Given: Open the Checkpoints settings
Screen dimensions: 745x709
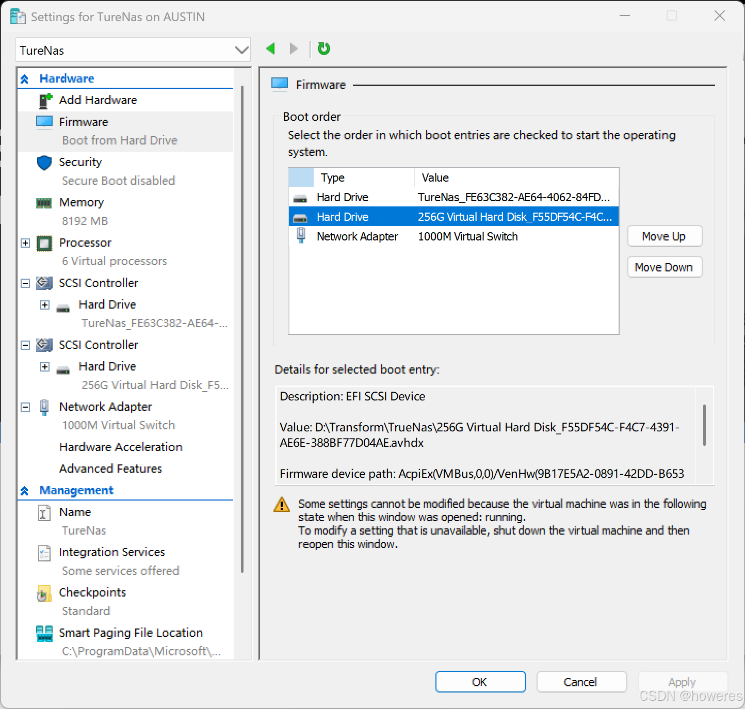Looking at the screenshot, I should click(92, 592).
